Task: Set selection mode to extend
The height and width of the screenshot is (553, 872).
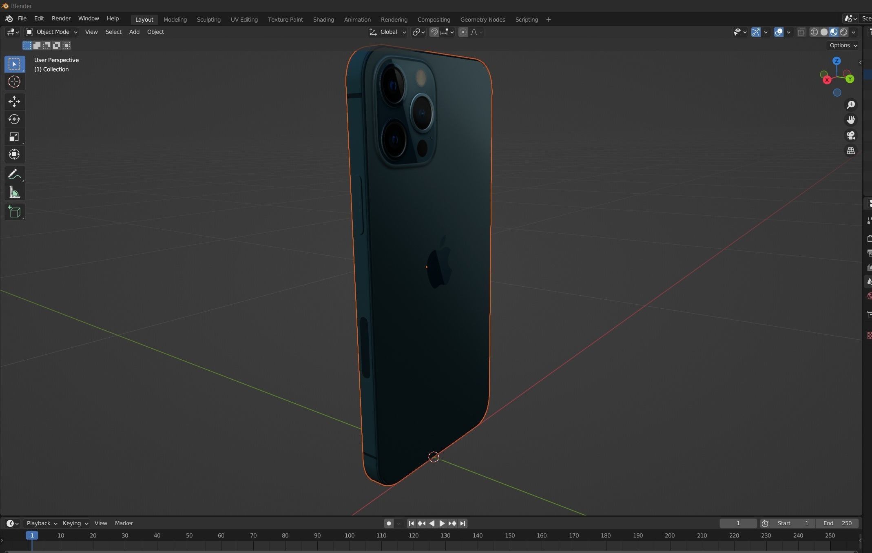Action: 37,45
